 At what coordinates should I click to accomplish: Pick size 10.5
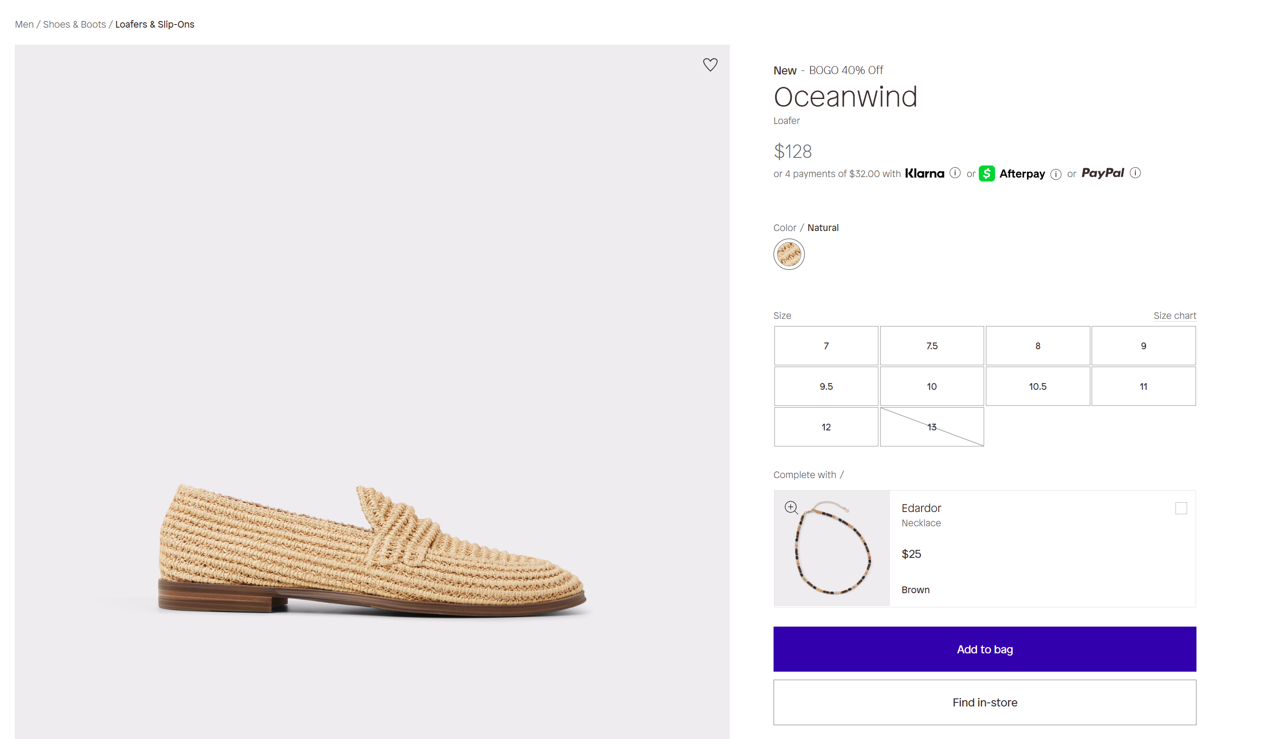pos(1037,386)
